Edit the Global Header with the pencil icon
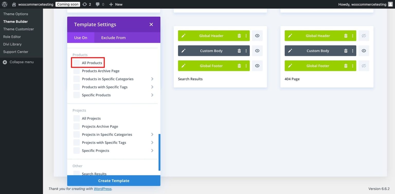 [183, 36]
